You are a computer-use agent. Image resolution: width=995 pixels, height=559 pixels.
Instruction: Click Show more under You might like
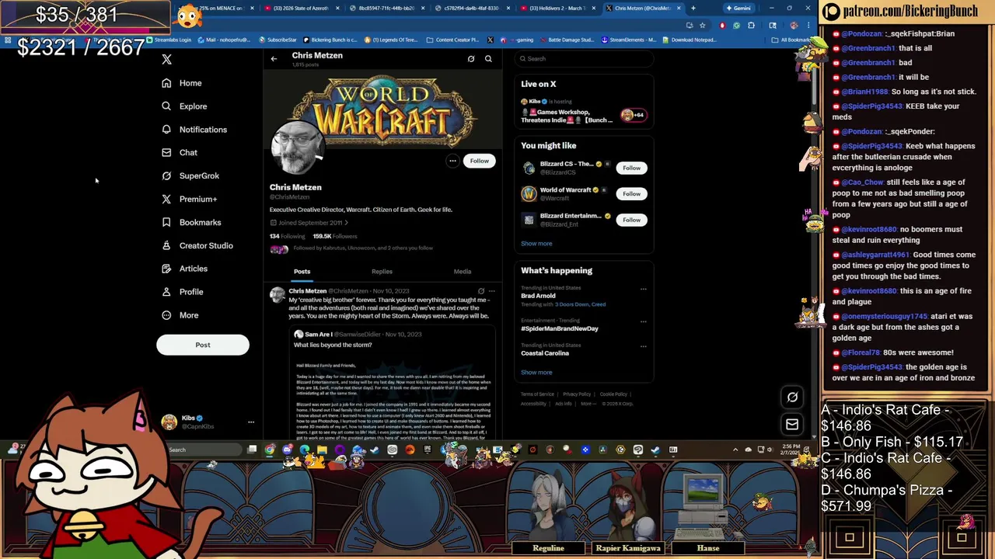point(536,244)
